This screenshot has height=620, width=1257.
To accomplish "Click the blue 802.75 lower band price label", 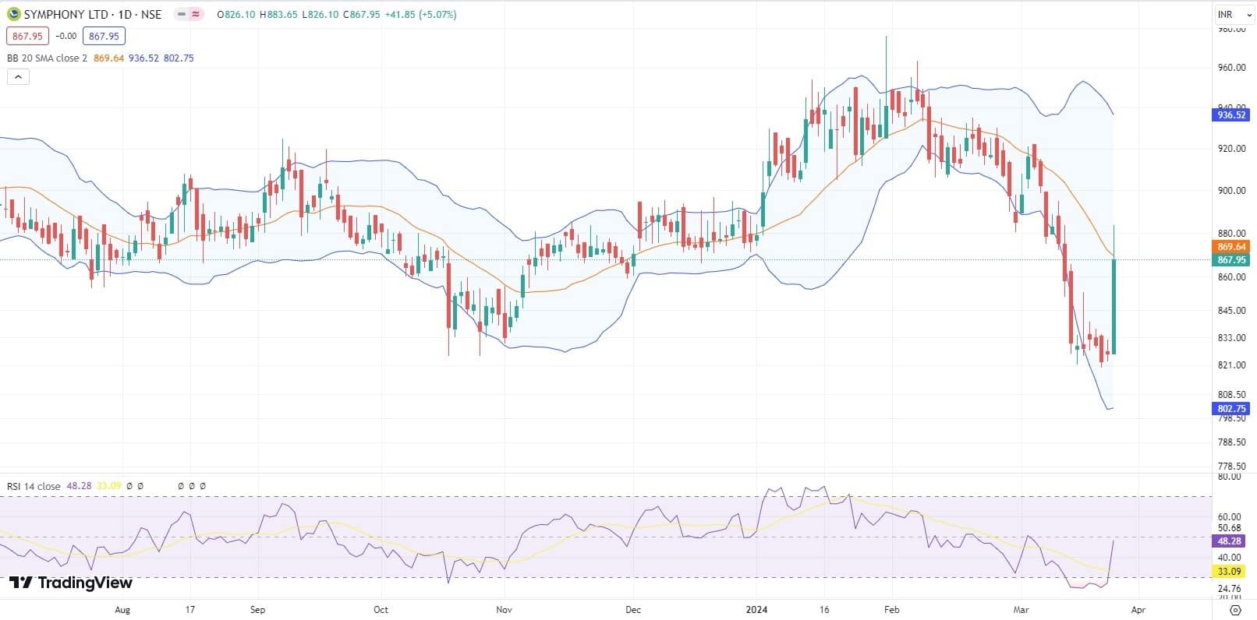I will pyautogui.click(x=1231, y=408).
